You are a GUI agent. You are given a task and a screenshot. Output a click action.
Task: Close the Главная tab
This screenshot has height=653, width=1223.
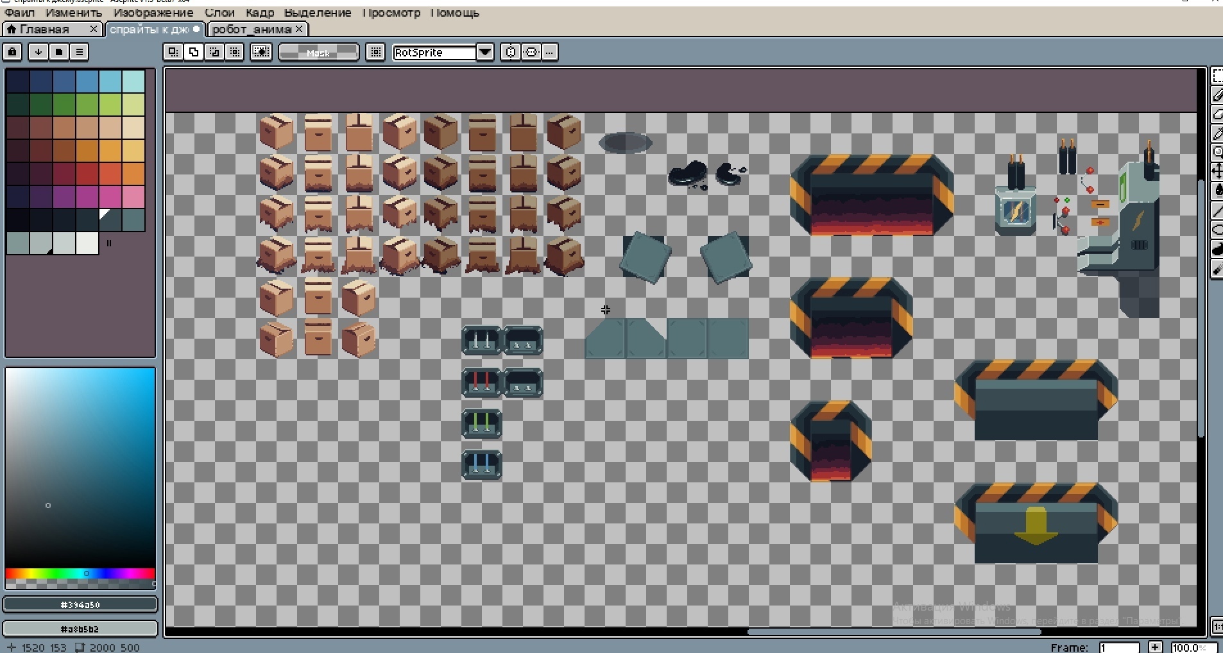[94, 29]
